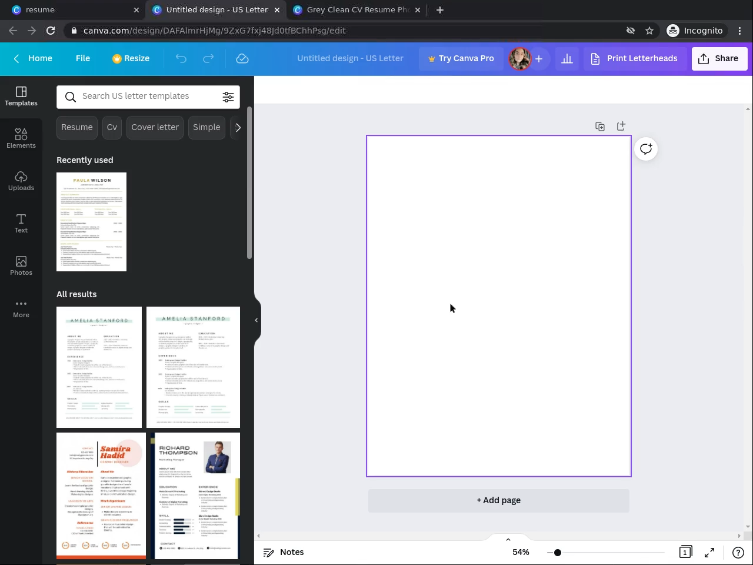This screenshot has height=565, width=753.
Task: Close the 'Grey Clean CV Resume' tab
Action: [x=418, y=10]
